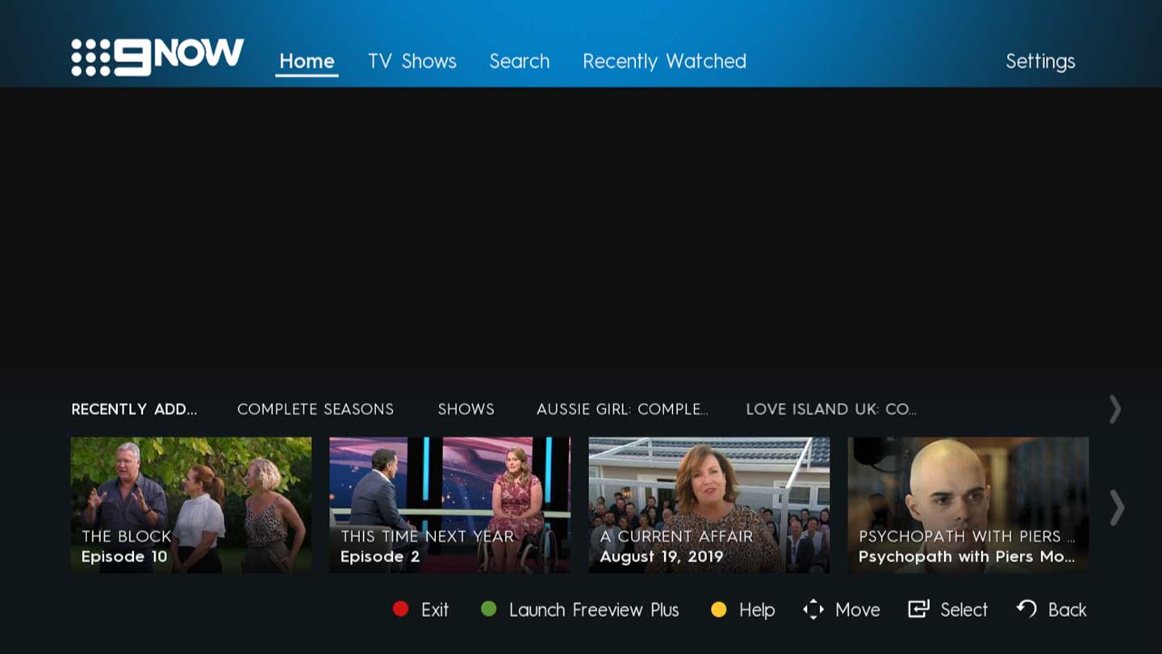
Task: Select the Home navigation item
Action: (307, 61)
